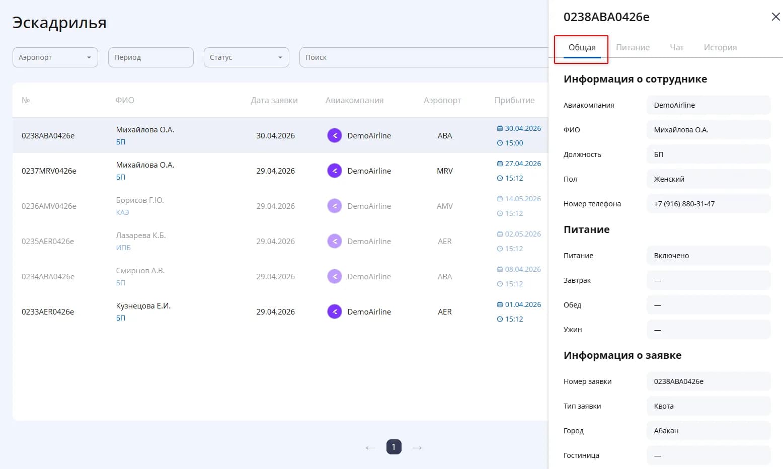The height and width of the screenshot is (469, 783).
Task: Focus the Поиск search field
Action: tap(424, 57)
